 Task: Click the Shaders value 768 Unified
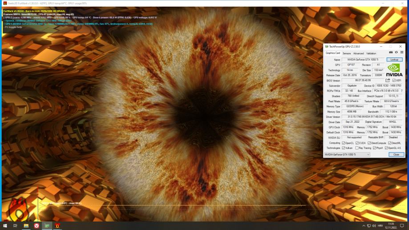[x=353, y=96]
